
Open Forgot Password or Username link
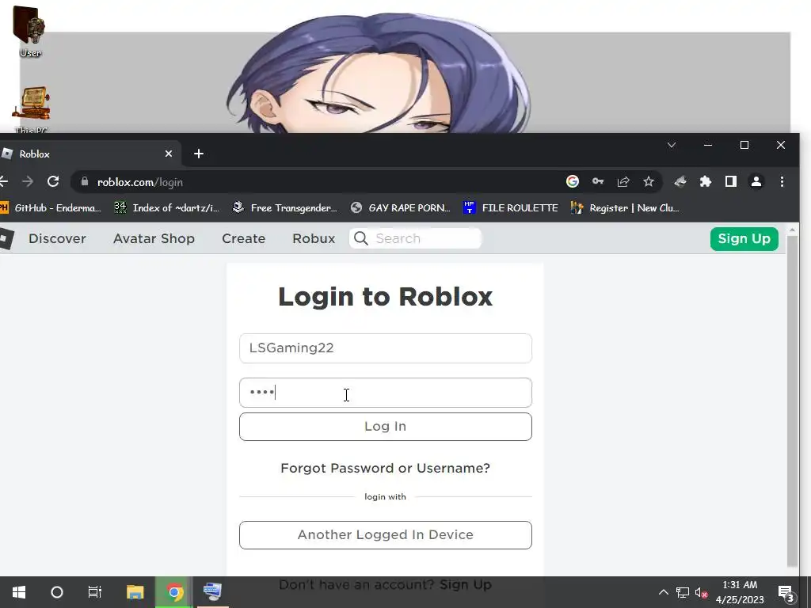pos(386,468)
